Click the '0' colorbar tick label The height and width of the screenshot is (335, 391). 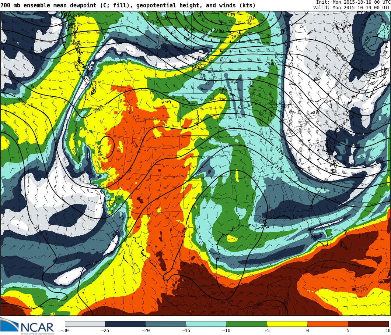pos(307,331)
